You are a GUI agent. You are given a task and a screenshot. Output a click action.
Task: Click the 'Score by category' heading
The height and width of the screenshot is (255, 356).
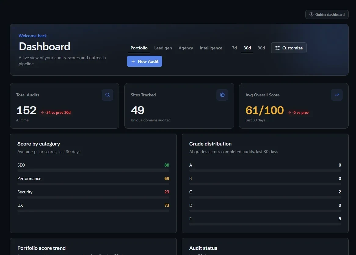[38, 144]
